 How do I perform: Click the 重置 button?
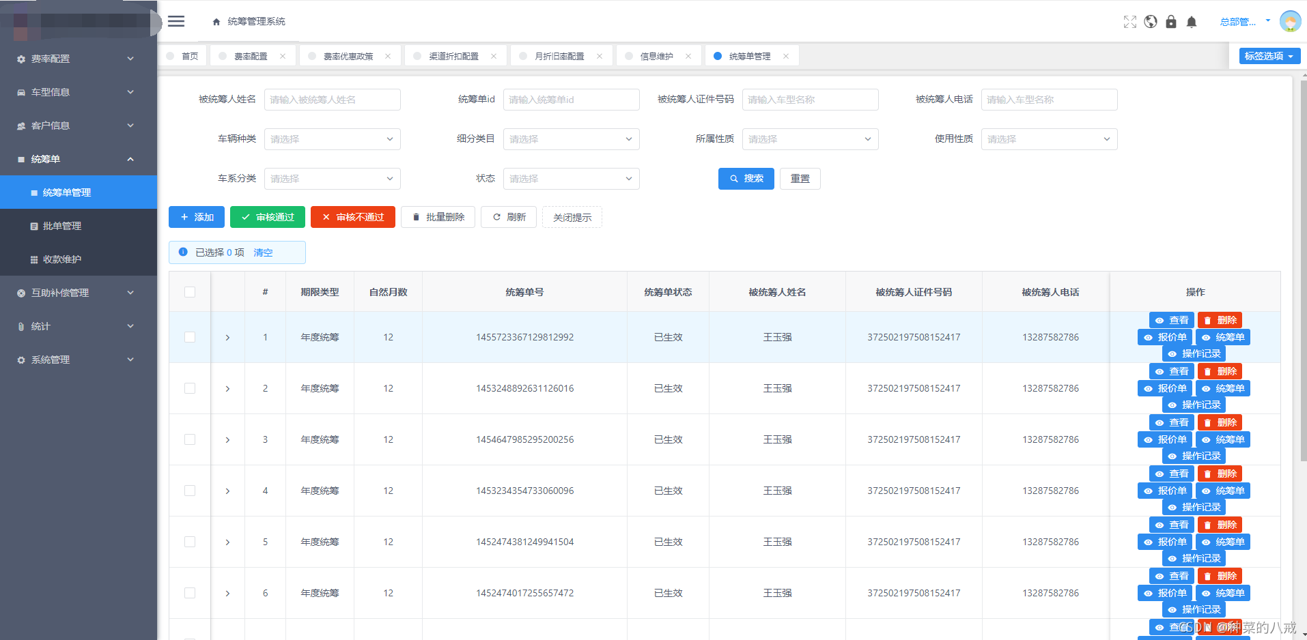pos(800,179)
